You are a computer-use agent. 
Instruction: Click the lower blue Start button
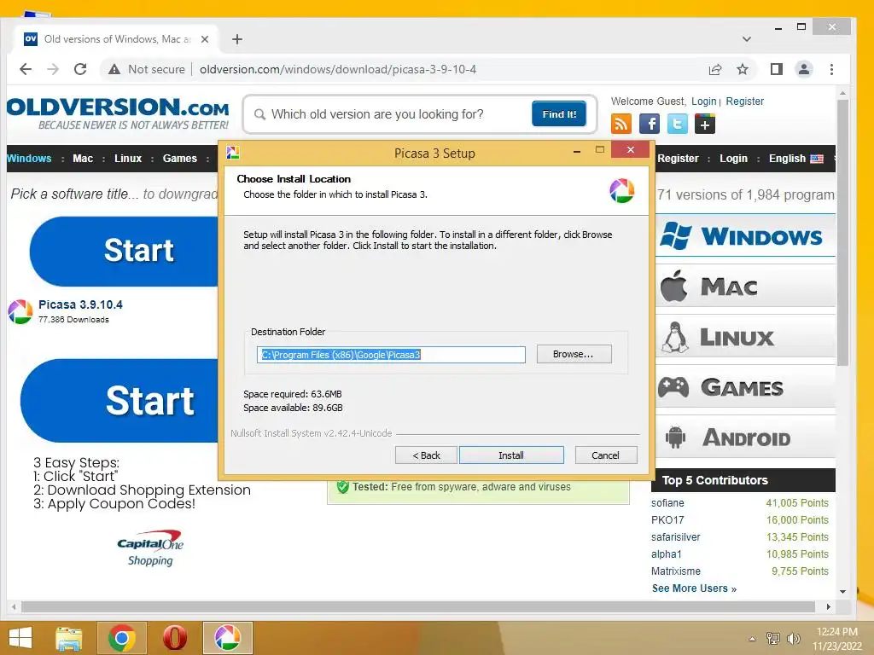click(119, 401)
